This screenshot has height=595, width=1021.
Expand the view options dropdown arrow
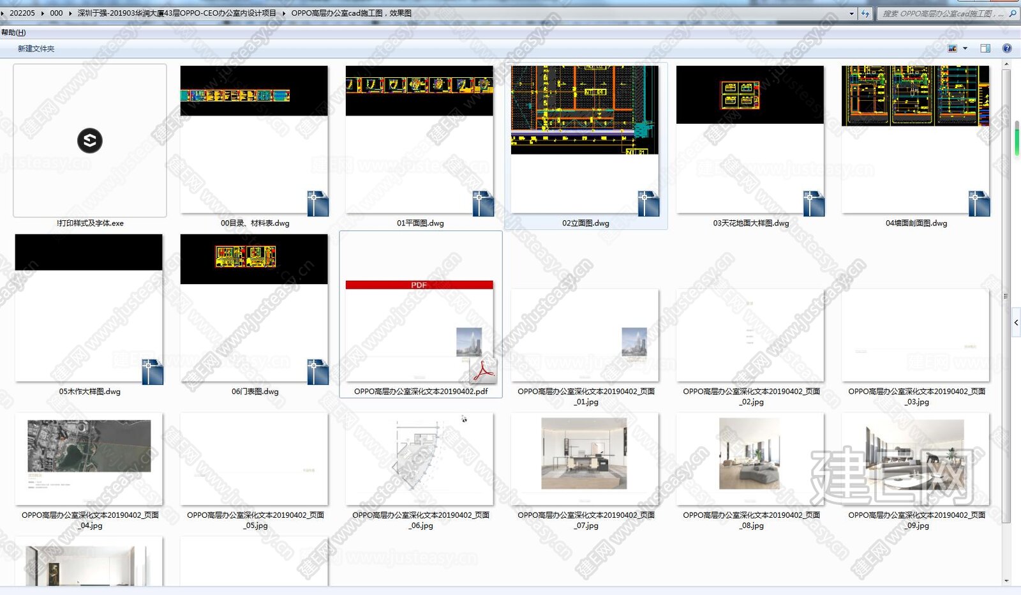[965, 49]
